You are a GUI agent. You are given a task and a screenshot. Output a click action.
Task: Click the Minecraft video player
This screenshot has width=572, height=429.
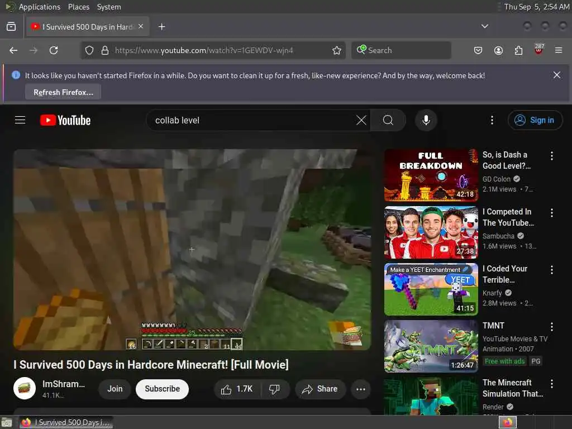pyautogui.click(x=192, y=249)
